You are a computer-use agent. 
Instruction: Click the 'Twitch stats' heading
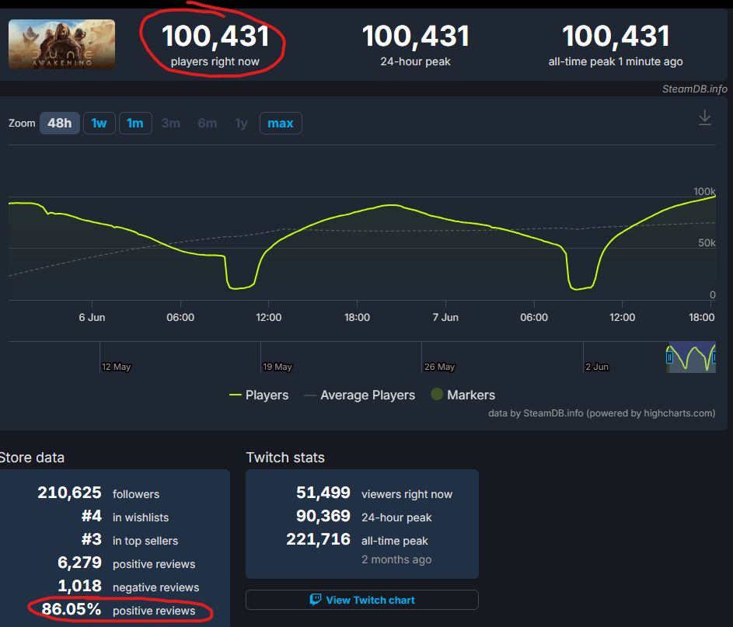coord(285,458)
